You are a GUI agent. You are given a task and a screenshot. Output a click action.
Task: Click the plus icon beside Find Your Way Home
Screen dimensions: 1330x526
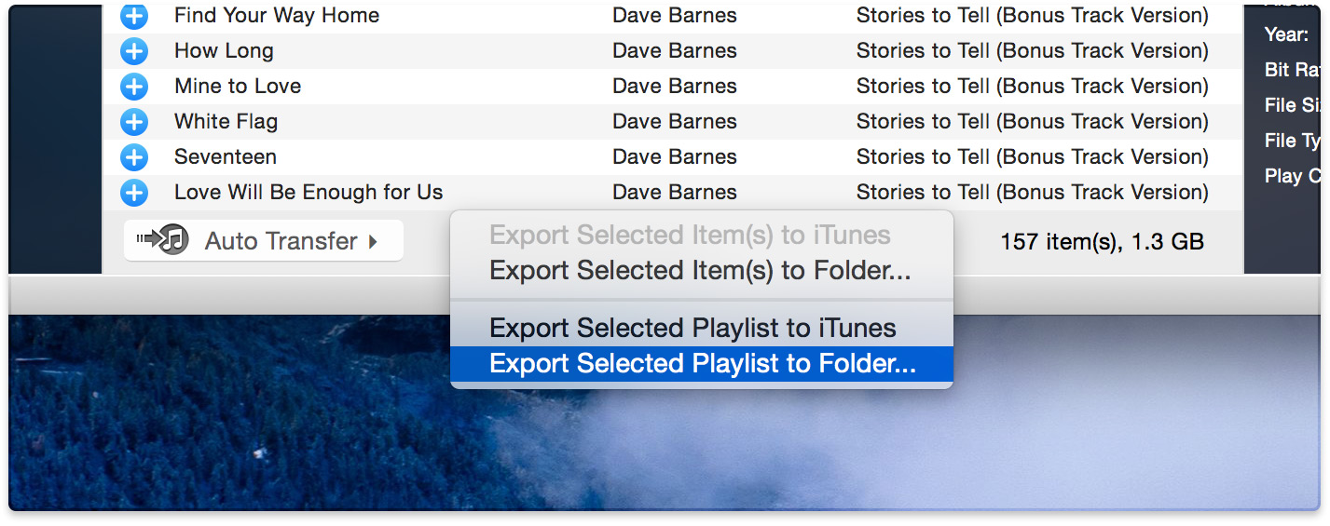point(134,16)
